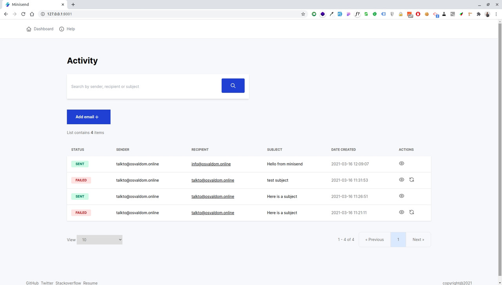
Task: Open the Stackoverflow footer link
Action: coord(68,283)
